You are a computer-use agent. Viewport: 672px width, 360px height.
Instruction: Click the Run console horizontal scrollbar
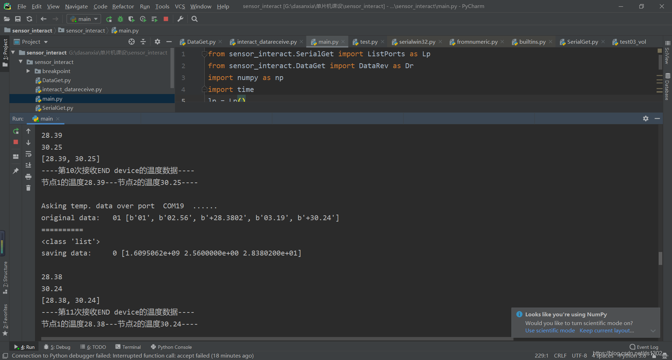276,339
